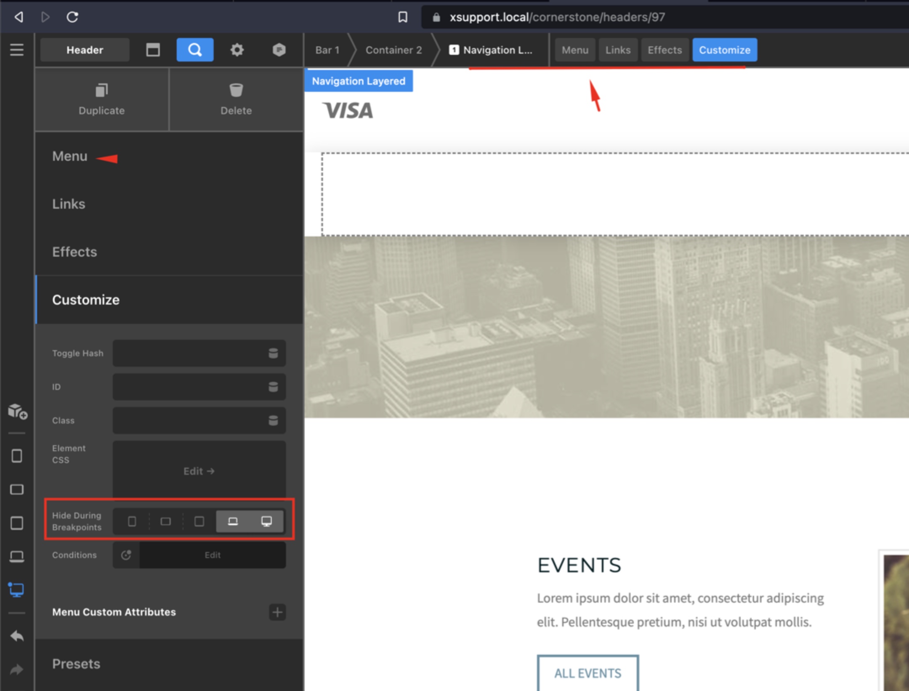Image resolution: width=909 pixels, height=691 pixels.
Task: Click the browser address bar URL
Action: coord(557,17)
